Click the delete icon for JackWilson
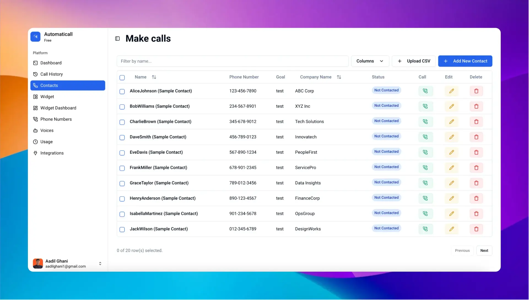 tap(476, 229)
